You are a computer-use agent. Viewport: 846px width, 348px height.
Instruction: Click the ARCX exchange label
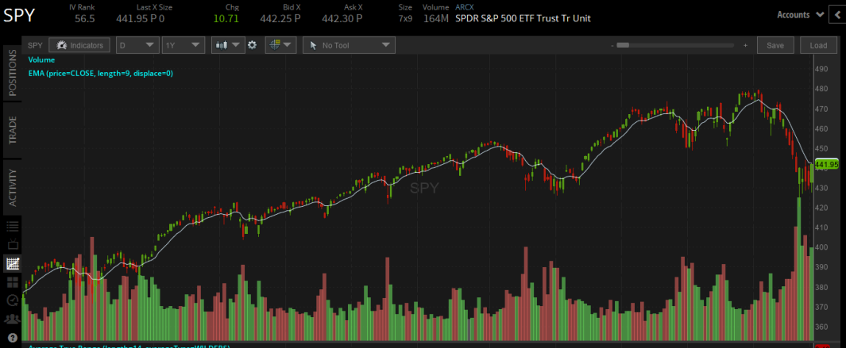(x=465, y=7)
